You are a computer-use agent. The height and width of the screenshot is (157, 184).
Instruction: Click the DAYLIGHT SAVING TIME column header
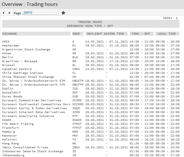105,34
